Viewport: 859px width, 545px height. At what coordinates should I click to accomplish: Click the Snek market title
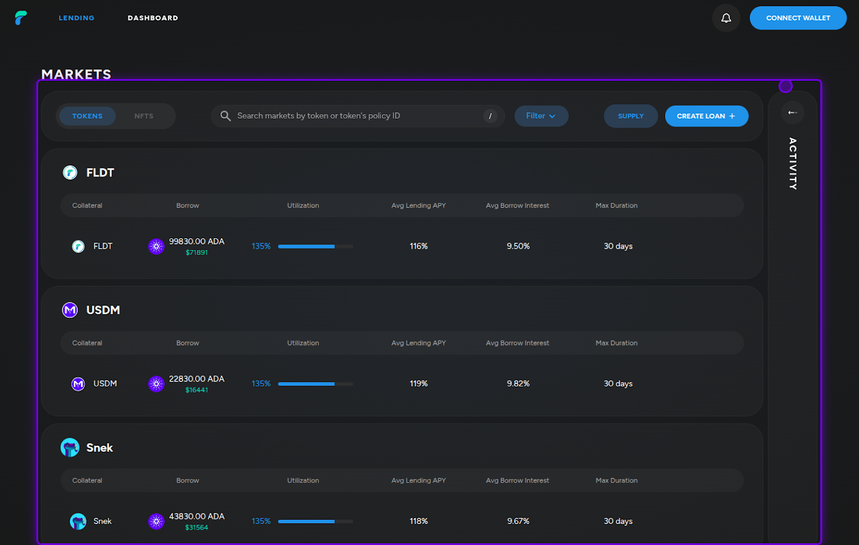[99, 447]
